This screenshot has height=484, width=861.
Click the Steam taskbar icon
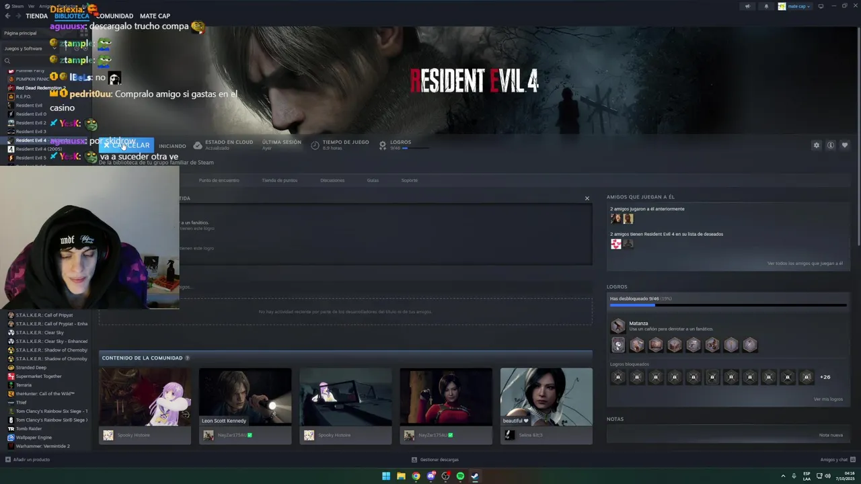pos(475,476)
